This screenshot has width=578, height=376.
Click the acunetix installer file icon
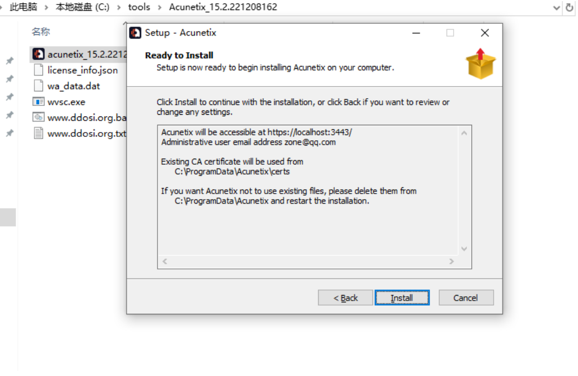(38, 54)
